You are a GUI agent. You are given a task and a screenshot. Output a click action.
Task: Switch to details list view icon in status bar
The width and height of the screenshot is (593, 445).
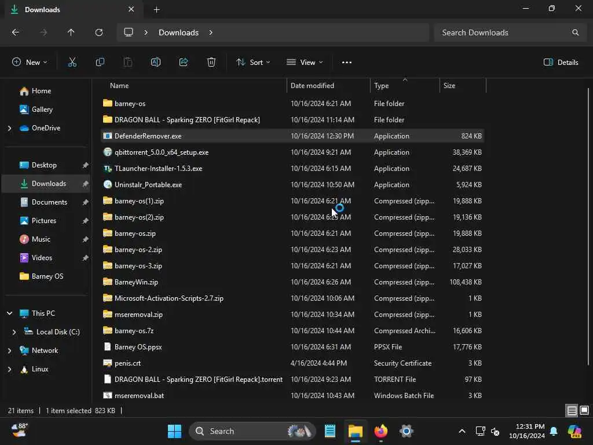[572, 411]
